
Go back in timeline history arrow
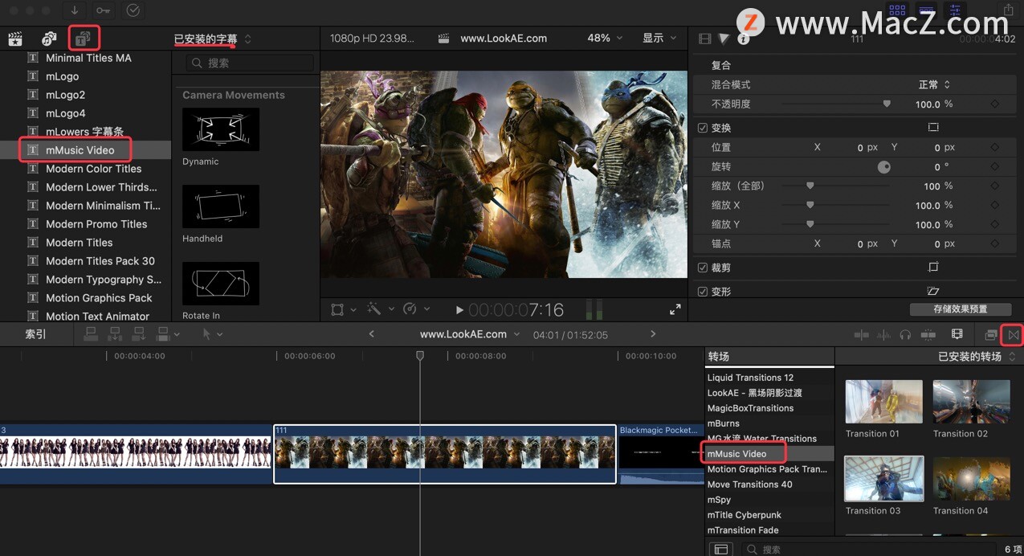point(371,334)
